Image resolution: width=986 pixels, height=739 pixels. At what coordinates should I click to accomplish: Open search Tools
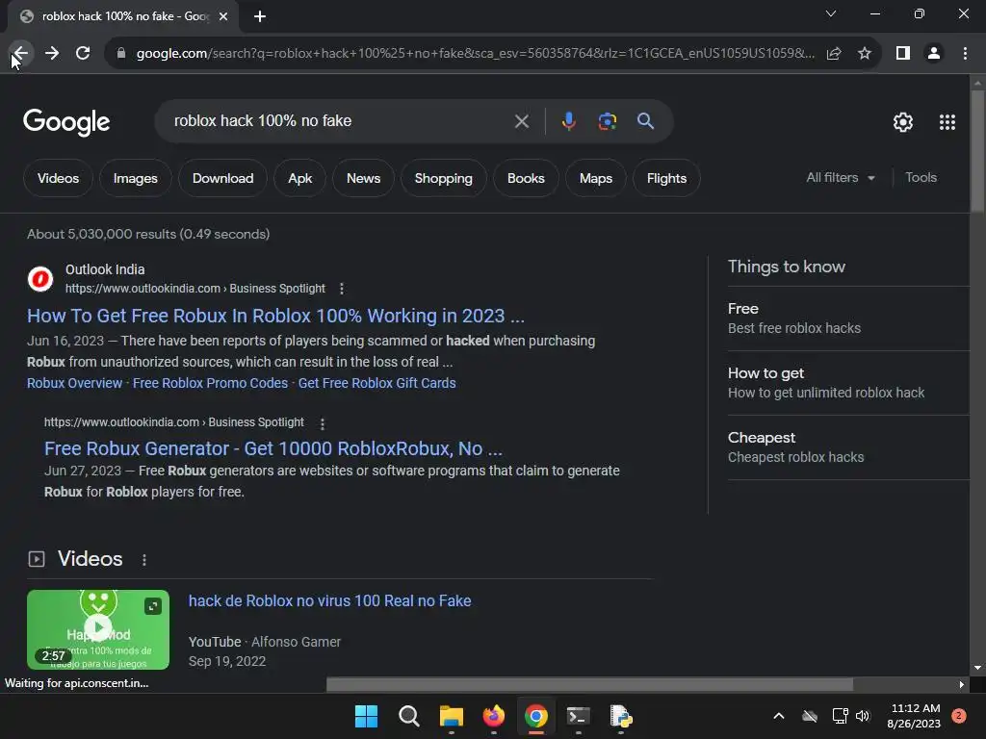pos(921,178)
